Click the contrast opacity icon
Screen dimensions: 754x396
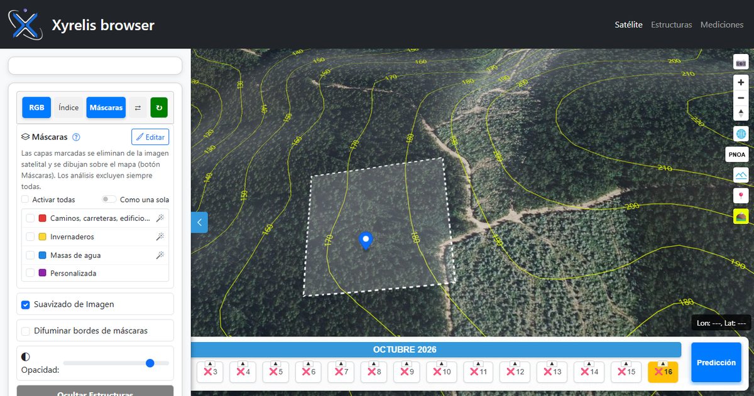(26, 356)
